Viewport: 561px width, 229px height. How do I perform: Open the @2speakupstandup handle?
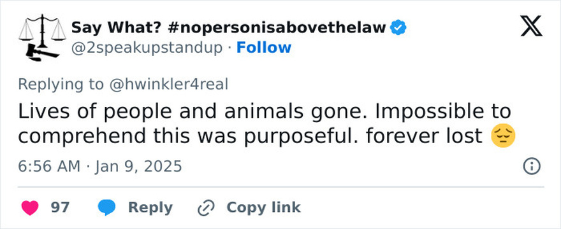147,48
